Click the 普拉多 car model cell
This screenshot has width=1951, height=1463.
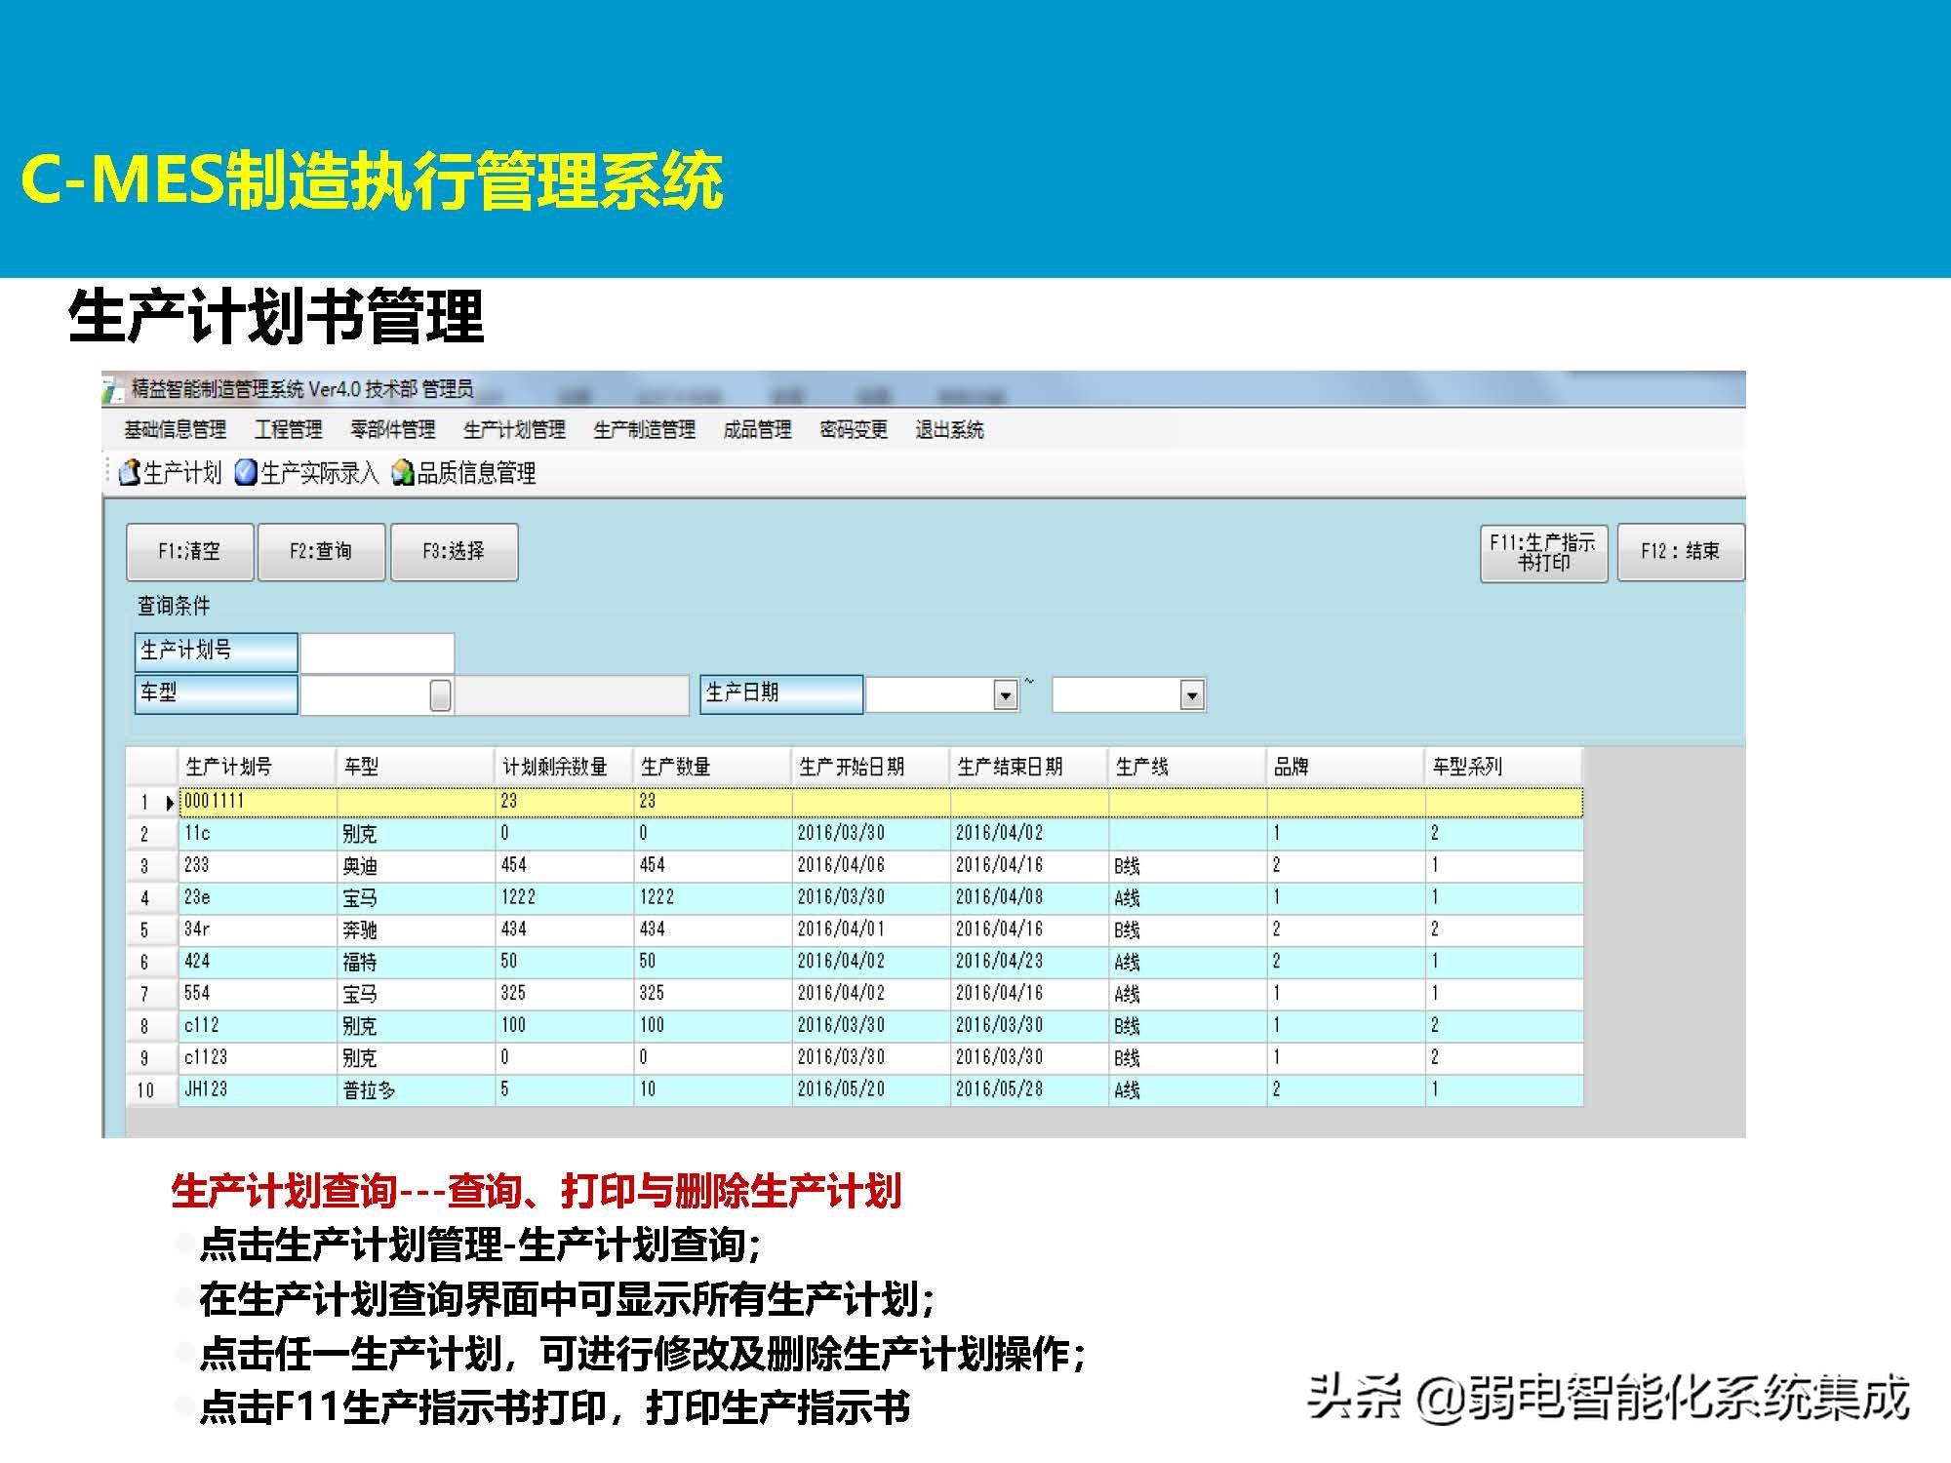click(416, 1090)
